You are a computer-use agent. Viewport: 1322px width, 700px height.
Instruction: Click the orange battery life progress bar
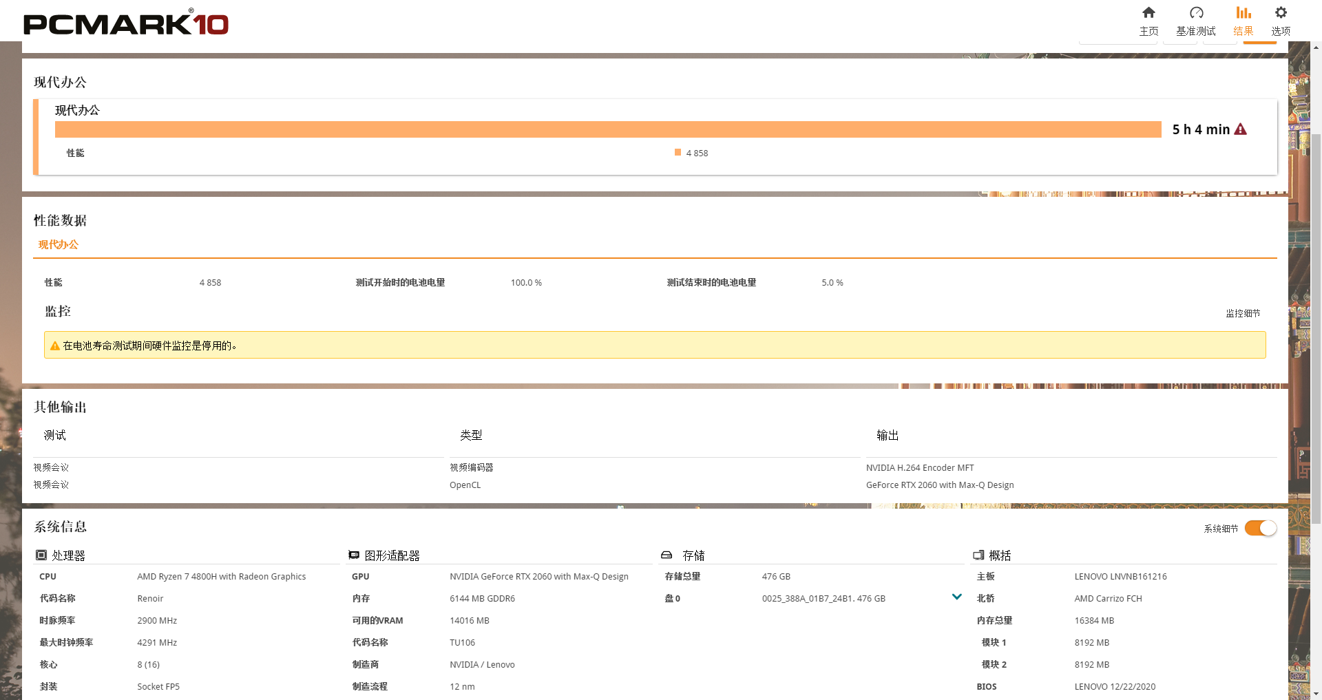point(606,129)
